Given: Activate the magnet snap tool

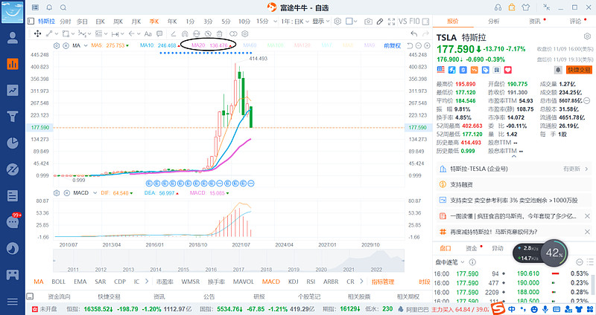Looking at the screenshot, I should pyautogui.click(x=185, y=33).
